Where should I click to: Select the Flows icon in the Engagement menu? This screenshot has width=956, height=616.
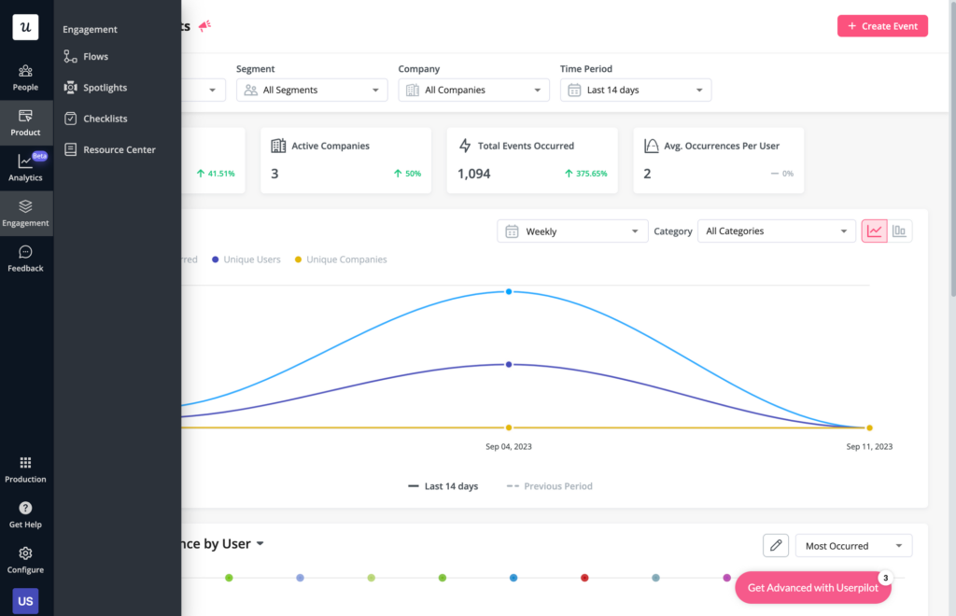tap(70, 56)
